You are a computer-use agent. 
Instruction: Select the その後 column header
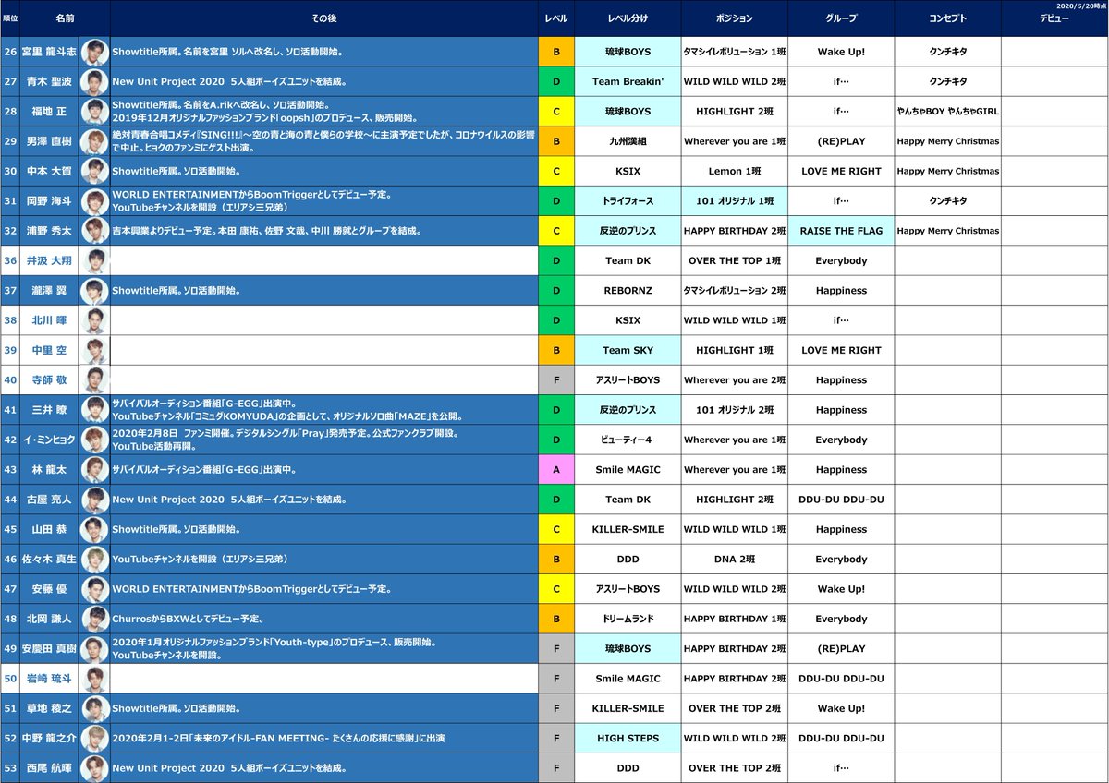pos(324,18)
